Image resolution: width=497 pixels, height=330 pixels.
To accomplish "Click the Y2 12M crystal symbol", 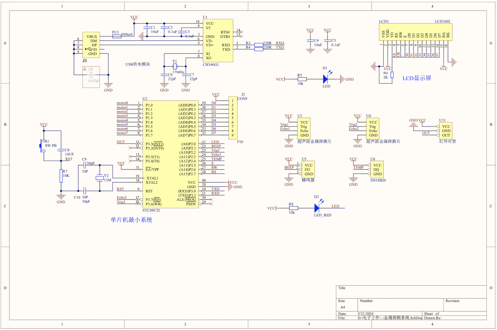I will coord(100,178).
